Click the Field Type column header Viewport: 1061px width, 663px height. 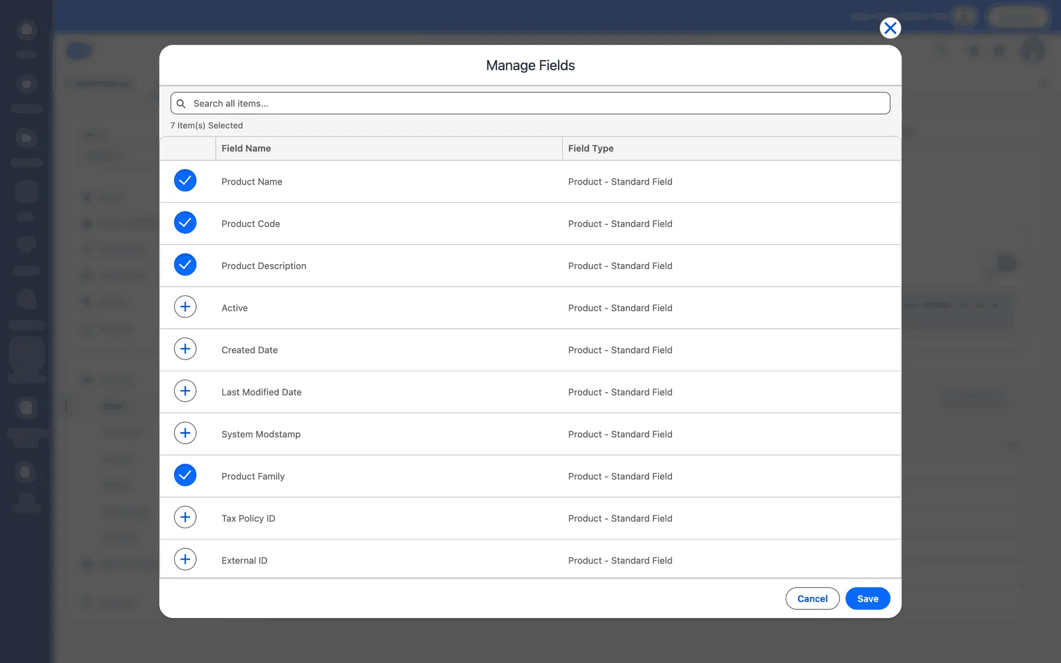coord(591,148)
